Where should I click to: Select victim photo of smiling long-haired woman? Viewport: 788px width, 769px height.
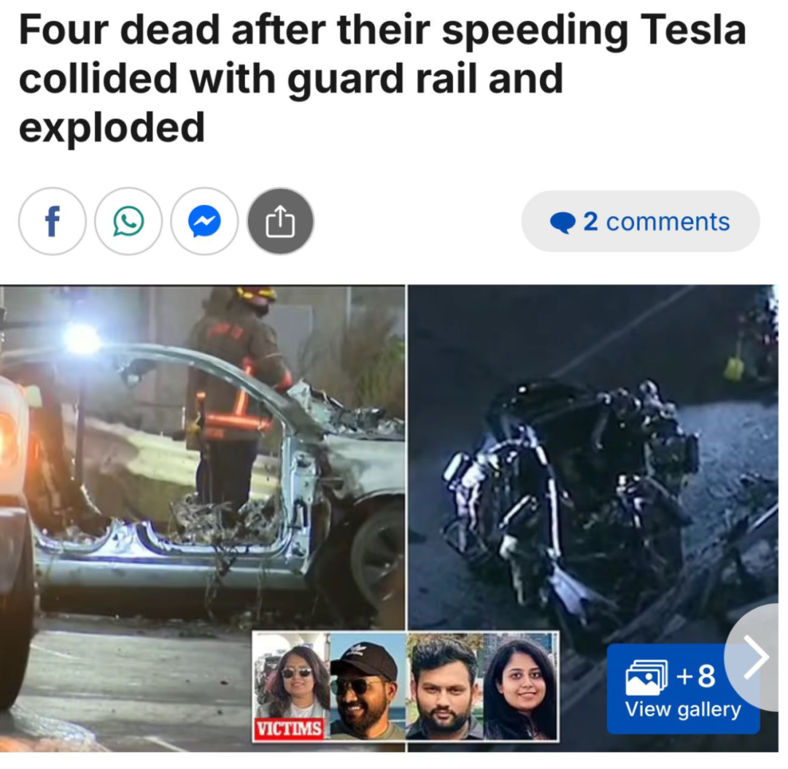[521, 687]
